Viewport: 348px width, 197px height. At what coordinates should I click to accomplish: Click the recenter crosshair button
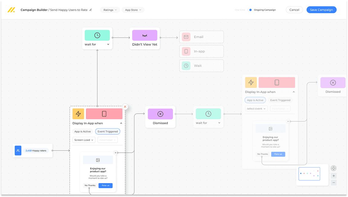(x=334, y=168)
